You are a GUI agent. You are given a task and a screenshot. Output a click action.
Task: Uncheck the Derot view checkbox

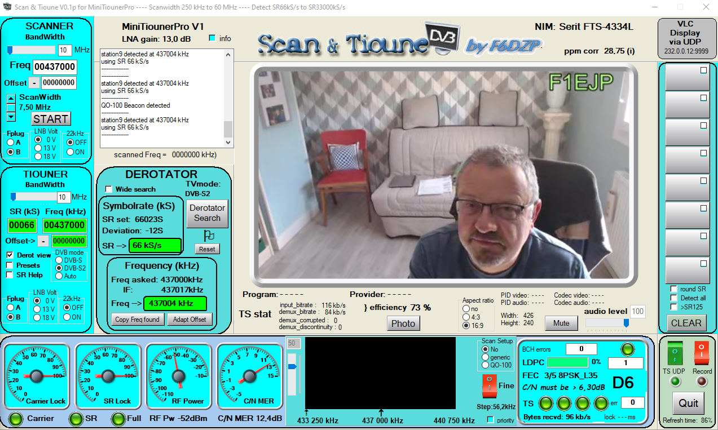[x=10, y=255]
